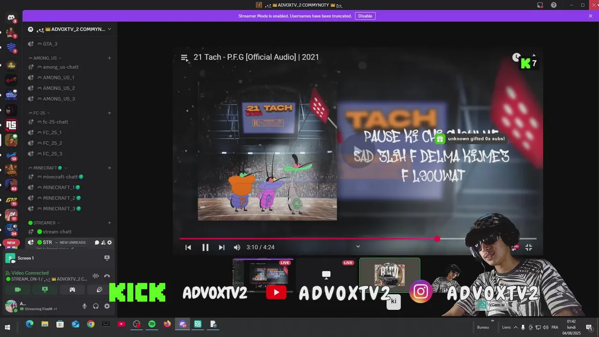Seek using the red video progress bar
The width and height of the screenshot is (599, 337).
click(358, 239)
